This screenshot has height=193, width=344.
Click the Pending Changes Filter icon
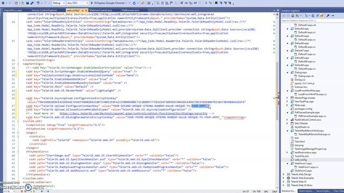306,16
